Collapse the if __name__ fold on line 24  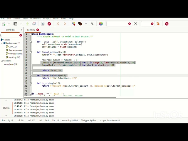(x=31, y=94)
